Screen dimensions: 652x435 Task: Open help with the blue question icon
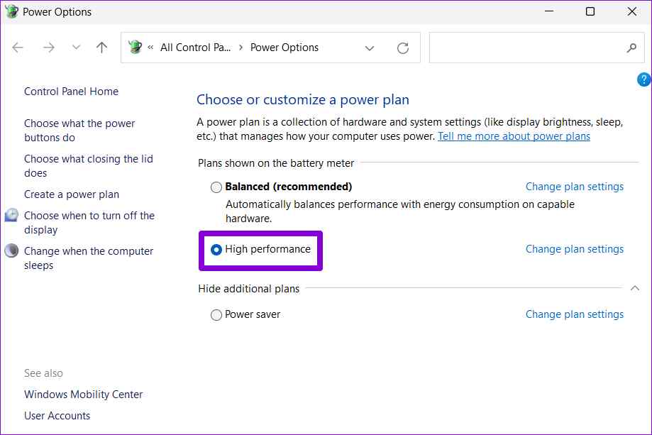point(643,79)
